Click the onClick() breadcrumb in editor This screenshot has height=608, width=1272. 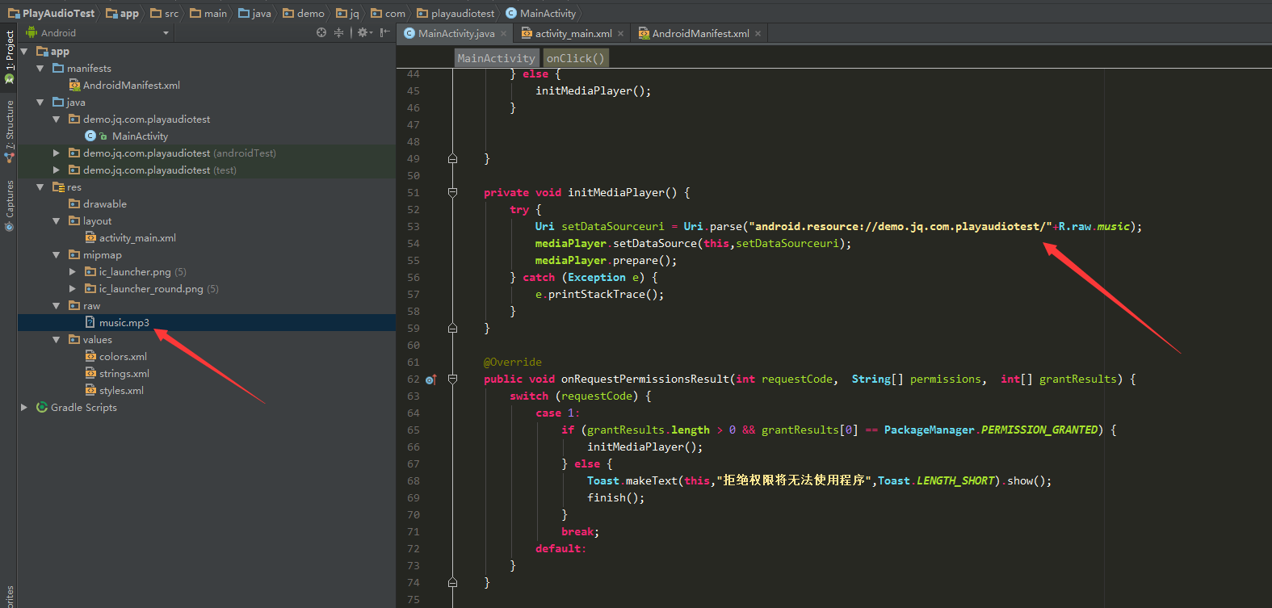click(575, 58)
